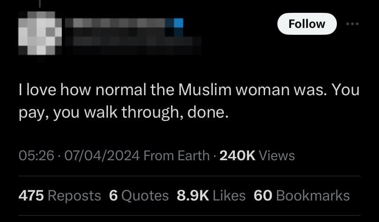Click the line "pay, you walk through, done."

pos(124,113)
